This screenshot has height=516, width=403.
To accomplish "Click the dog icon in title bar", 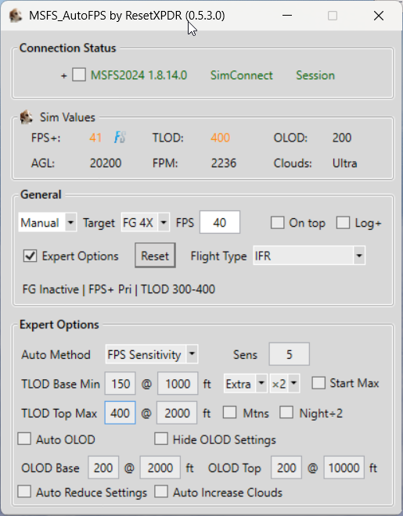I will (15, 16).
